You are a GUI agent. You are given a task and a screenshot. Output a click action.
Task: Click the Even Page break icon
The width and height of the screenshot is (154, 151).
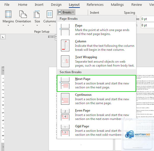65,115
